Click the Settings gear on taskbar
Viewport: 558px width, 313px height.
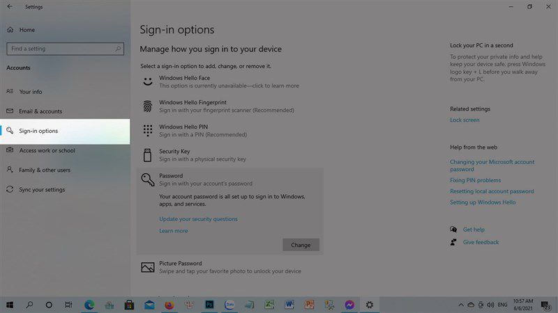(x=370, y=305)
